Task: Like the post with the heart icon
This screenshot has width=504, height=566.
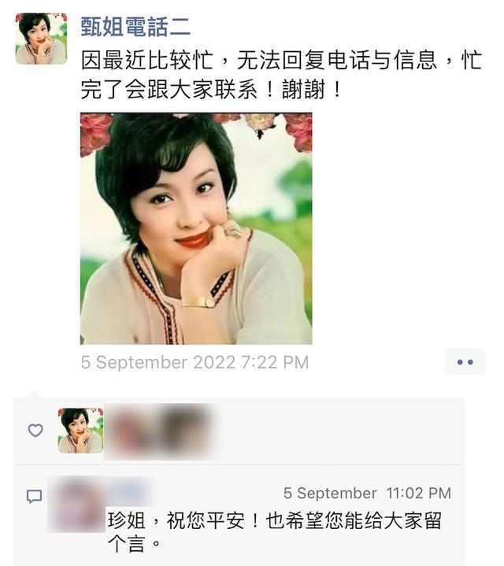Action: tap(35, 431)
